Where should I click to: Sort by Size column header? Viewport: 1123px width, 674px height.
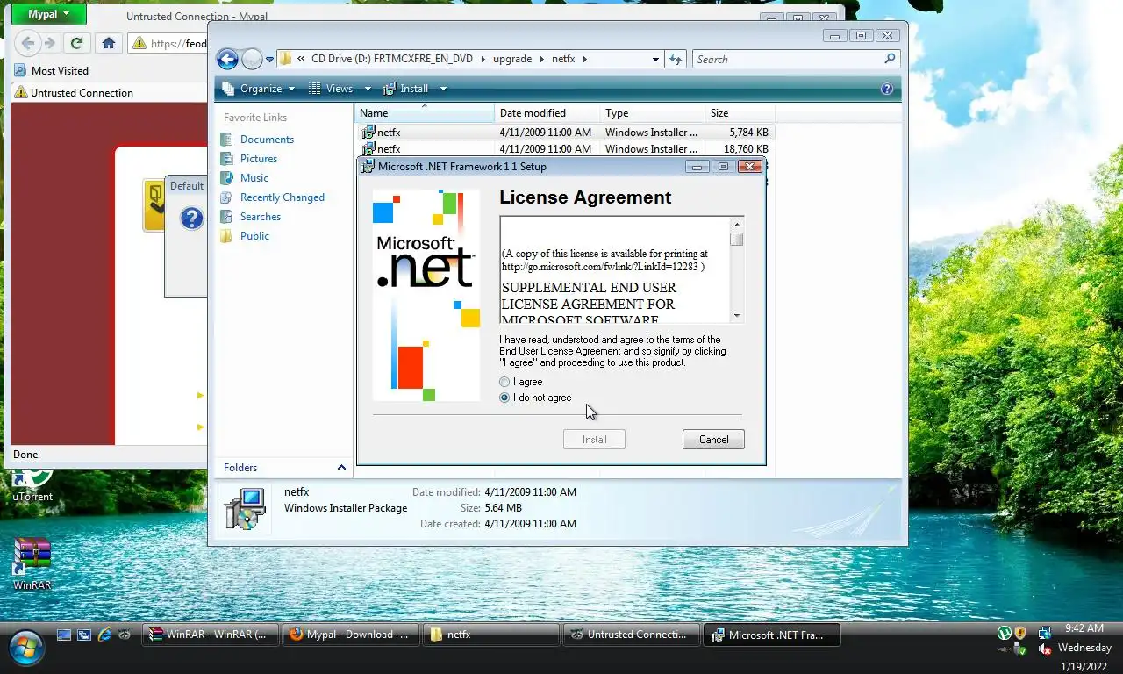740,113
